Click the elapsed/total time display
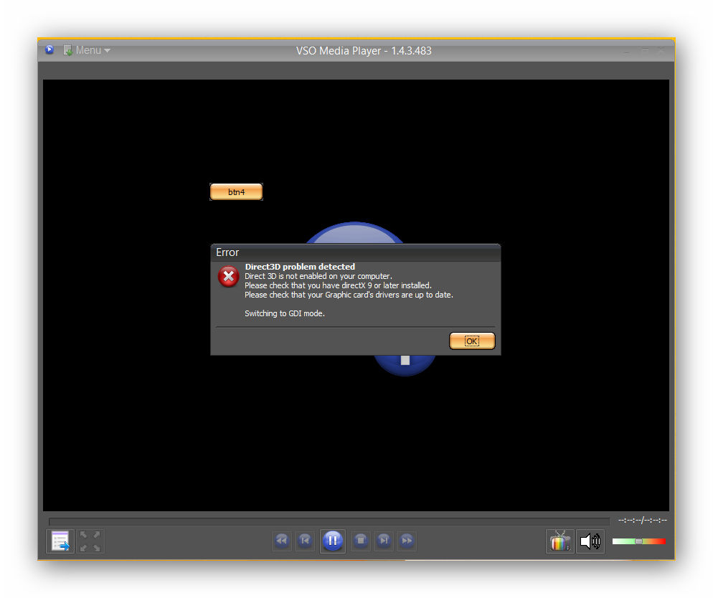Viewport: 713px width, 598px height. pyautogui.click(x=643, y=521)
